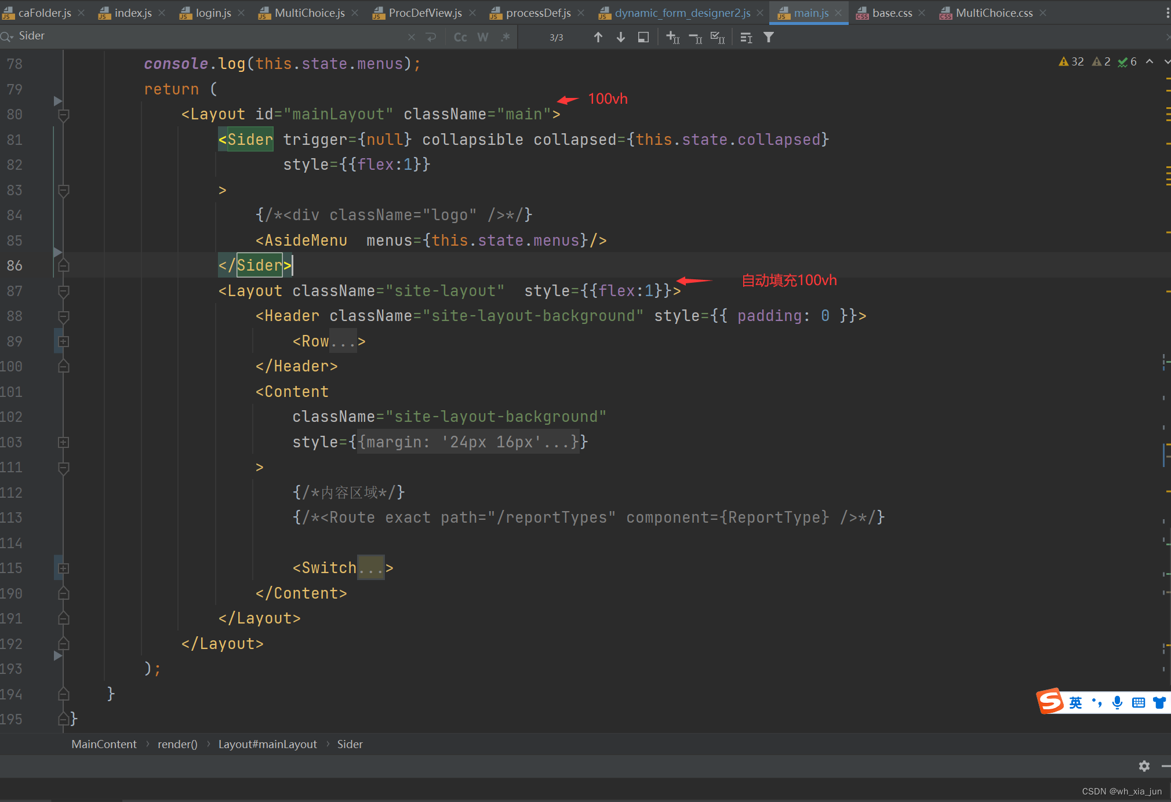Open search results in Find window

pos(643,38)
